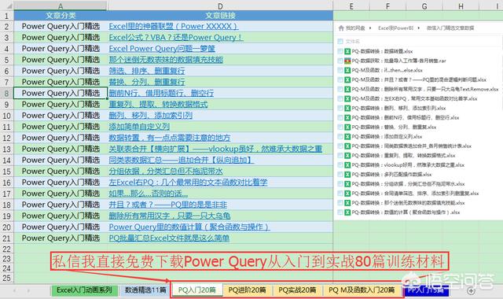The height and width of the screenshot is (299, 503).
Task: Click the Excel icon of 删前N行、借用标题行、删空行.xlsx
Action: (x=347, y=117)
